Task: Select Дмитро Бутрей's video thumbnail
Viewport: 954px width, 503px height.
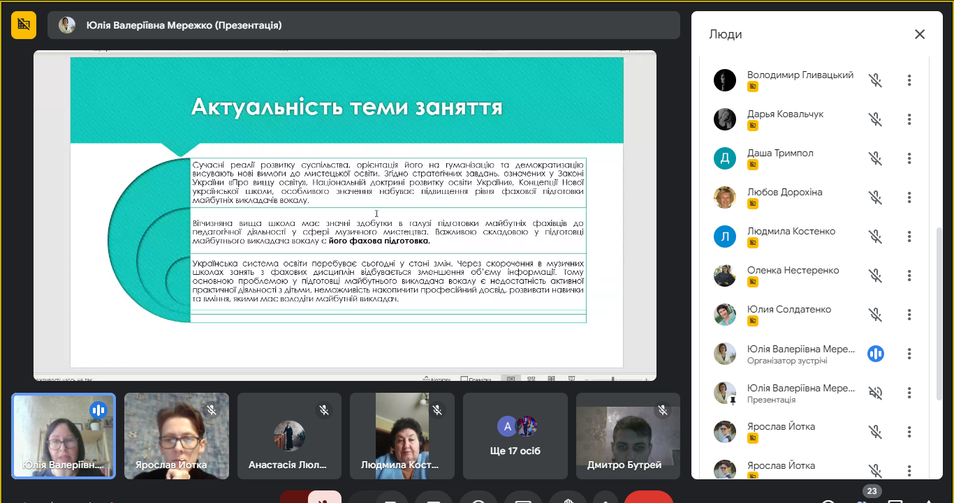Action: pyautogui.click(x=628, y=435)
